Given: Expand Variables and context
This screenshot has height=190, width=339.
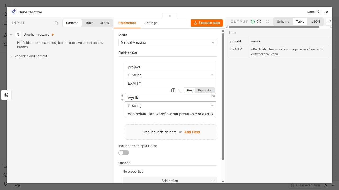Looking at the screenshot, I should pyautogui.click(x=11, y=56).
